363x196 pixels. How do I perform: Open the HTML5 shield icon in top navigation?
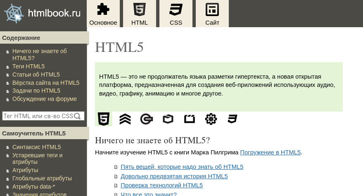139,9
